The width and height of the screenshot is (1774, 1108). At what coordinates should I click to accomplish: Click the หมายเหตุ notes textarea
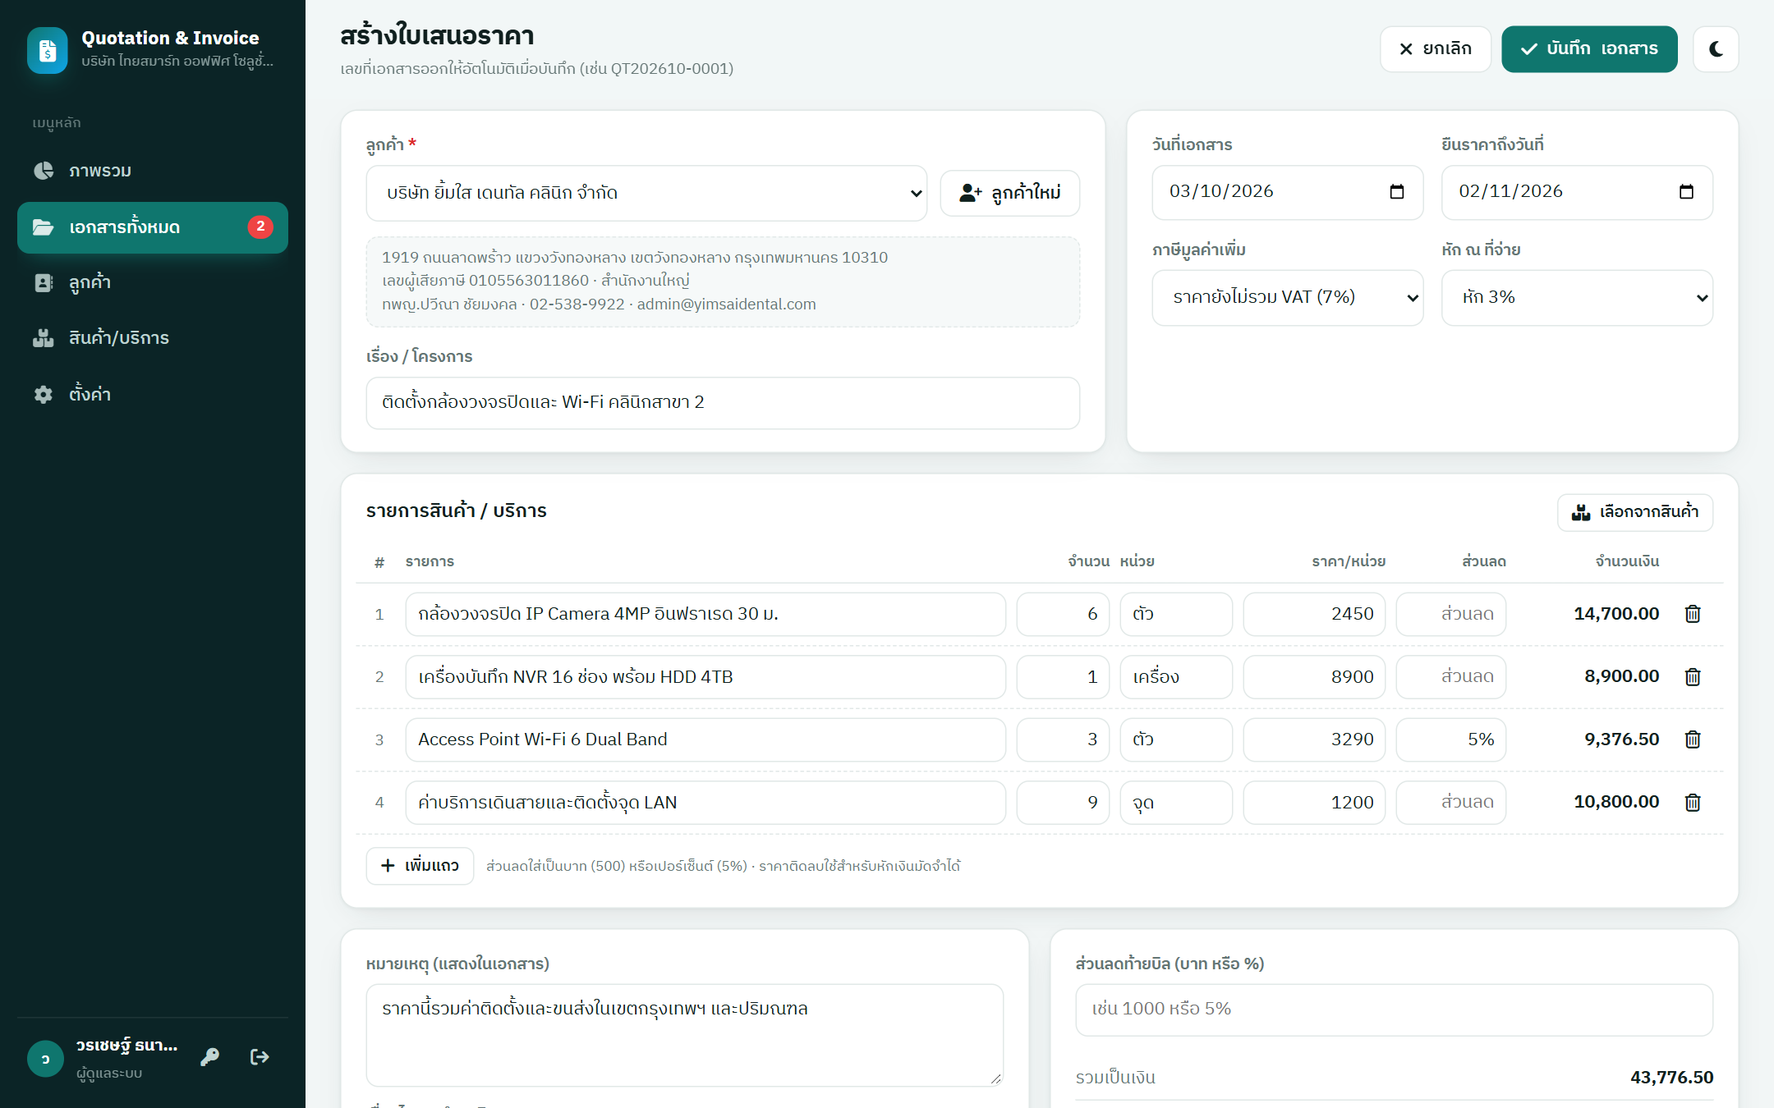coord(685,1035)
